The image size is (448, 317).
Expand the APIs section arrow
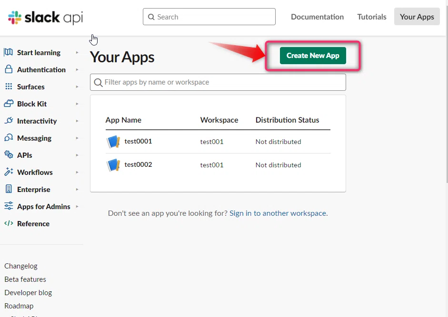tap(77, 155)
